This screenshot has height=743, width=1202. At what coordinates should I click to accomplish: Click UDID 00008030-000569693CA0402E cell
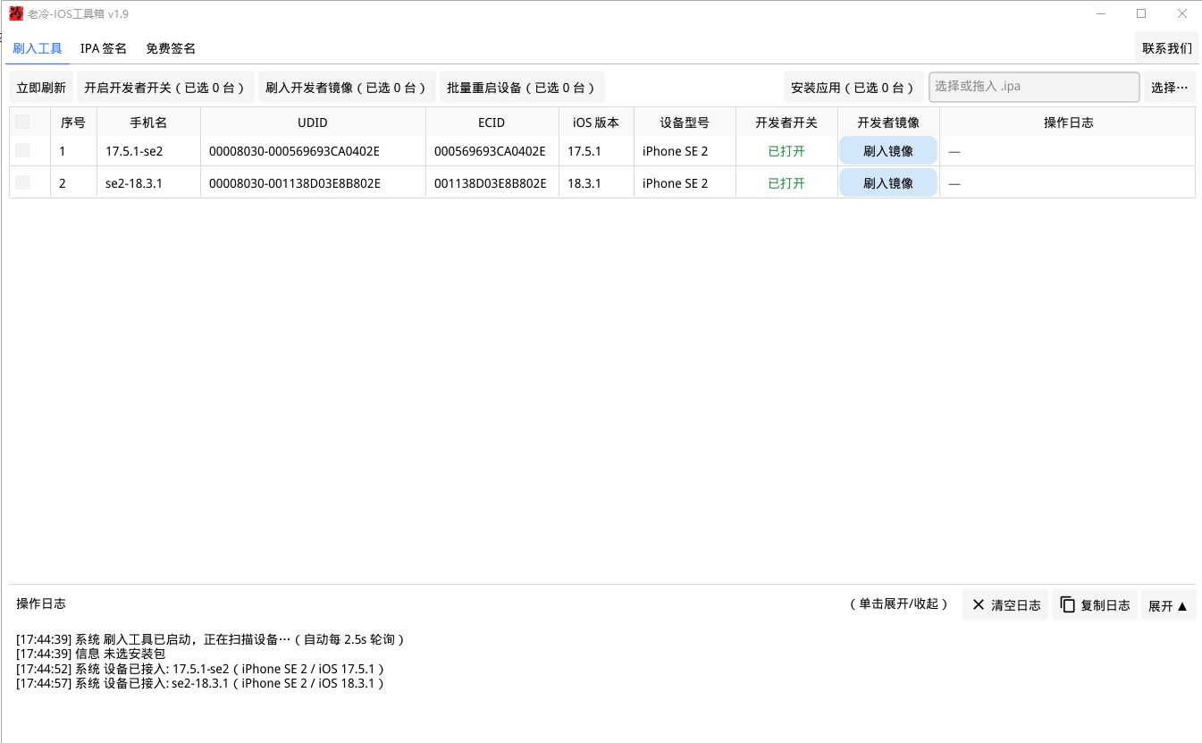tap(313, 151)
